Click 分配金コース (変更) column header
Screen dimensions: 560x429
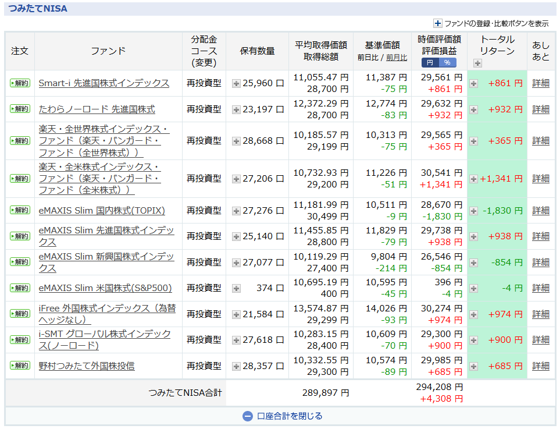[x=204, y=51]
